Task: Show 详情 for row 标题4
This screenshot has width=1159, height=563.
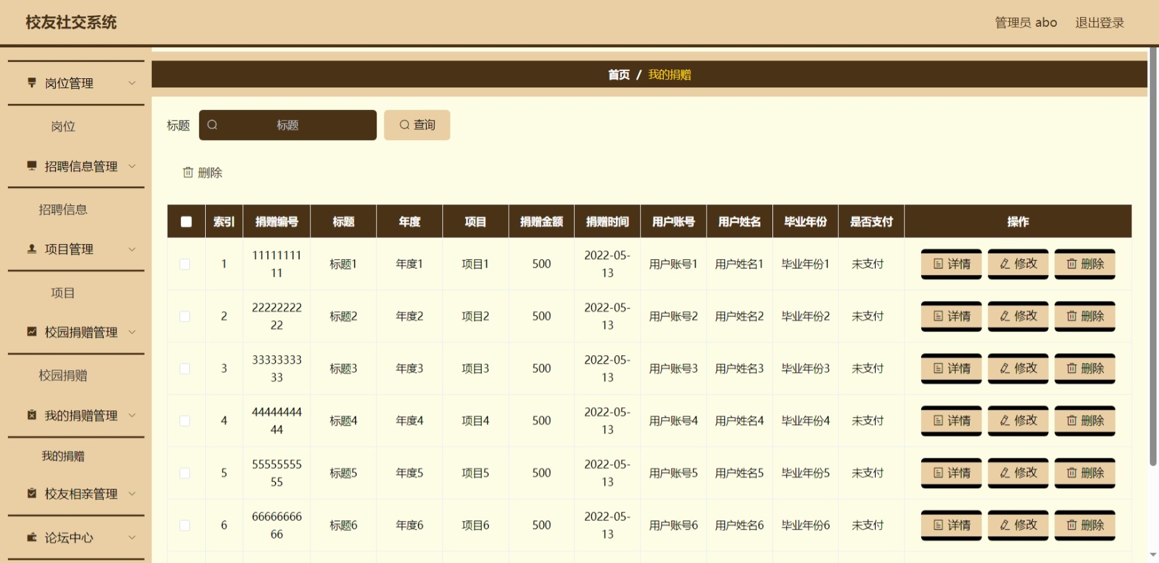Action: click(951, 420)
